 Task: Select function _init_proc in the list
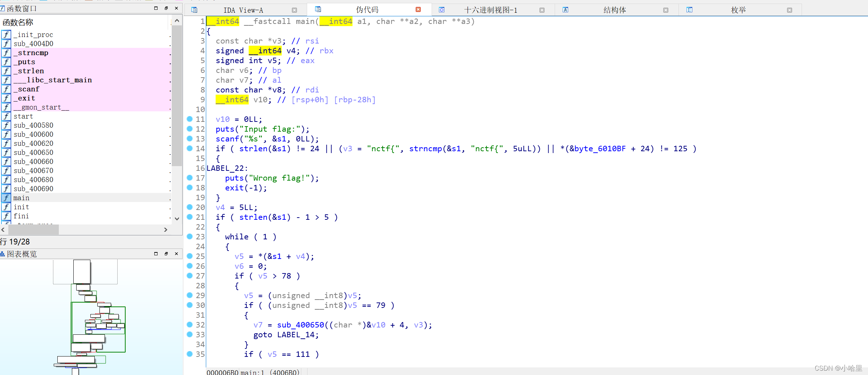(33, 34)
